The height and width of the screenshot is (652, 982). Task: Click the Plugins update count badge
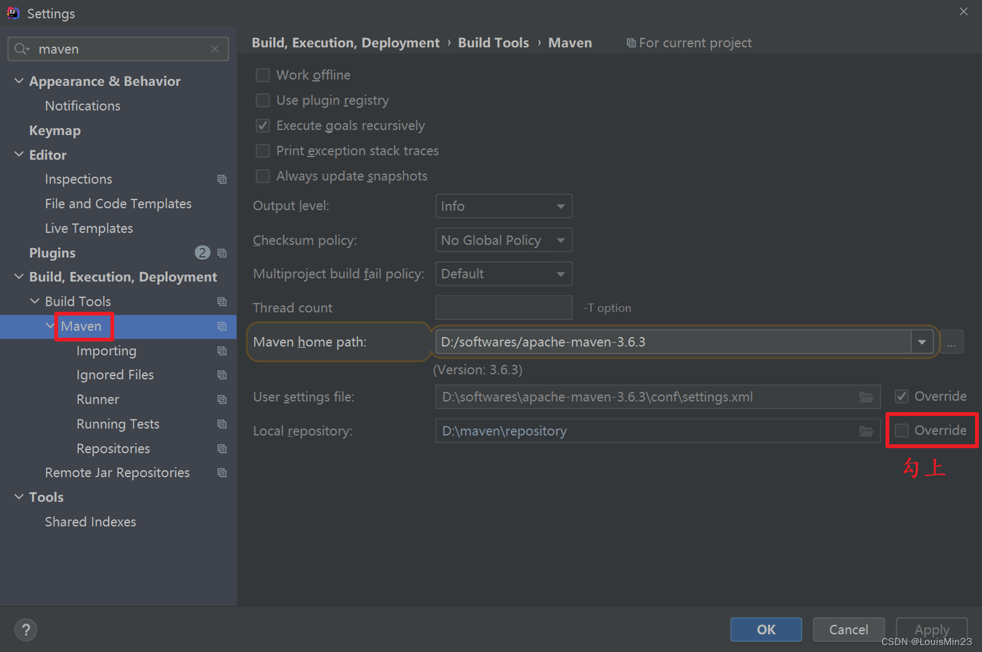[202, 252]
